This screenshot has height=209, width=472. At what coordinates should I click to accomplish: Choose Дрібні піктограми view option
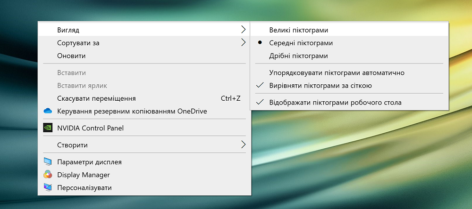(298, 56)
